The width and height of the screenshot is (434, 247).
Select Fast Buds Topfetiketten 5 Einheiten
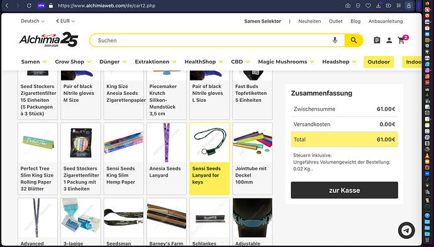(x=252, y=95)
